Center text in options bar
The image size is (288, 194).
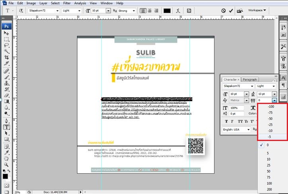tap(150, 11)
